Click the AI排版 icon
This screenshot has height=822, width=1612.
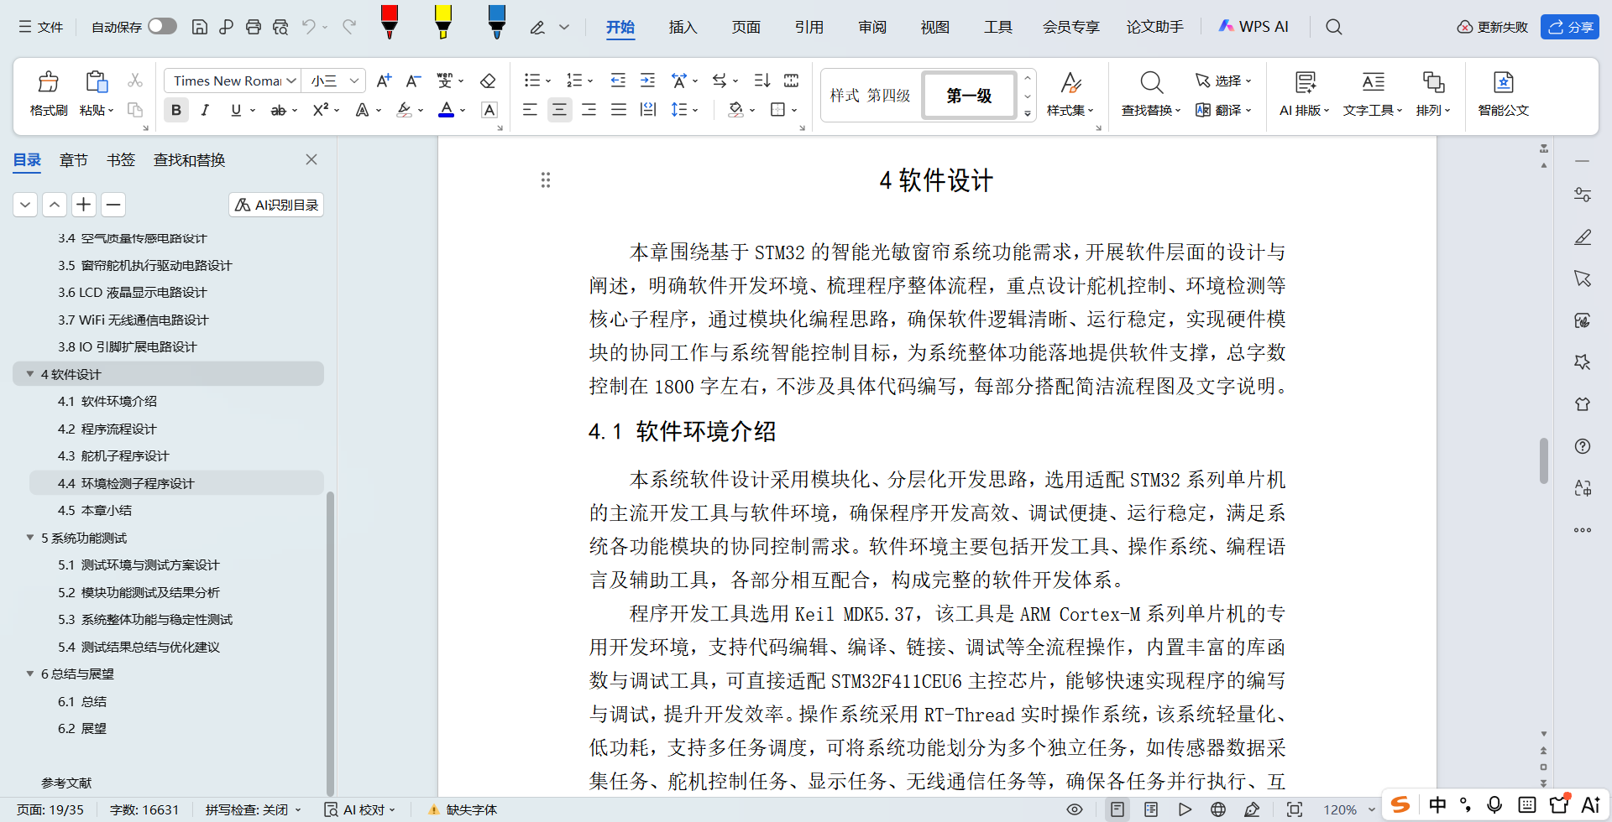[x=1305, y=82]
